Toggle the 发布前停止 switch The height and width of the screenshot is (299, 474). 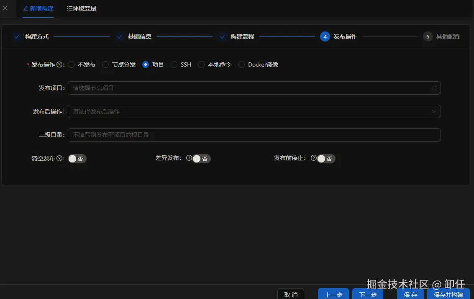tap(326, 159)
